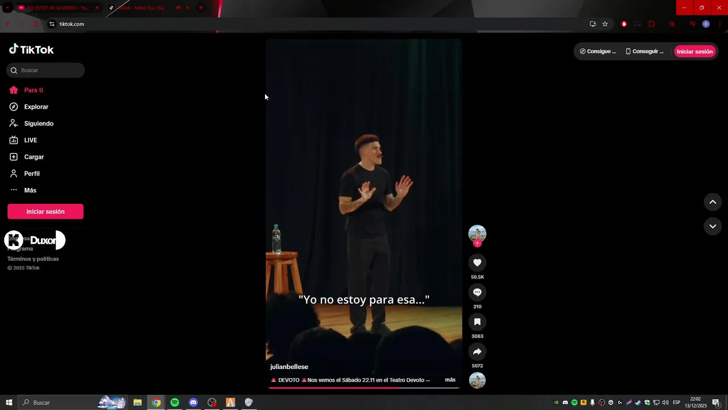Open Discord from the taskbar
This screenshot has width=728, height=410.
click(x=193, y=403)
